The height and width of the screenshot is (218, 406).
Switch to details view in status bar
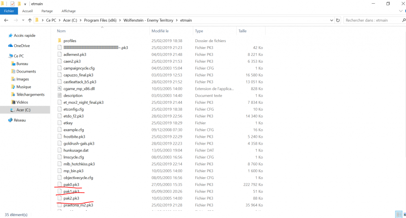(x=399, y=214)
